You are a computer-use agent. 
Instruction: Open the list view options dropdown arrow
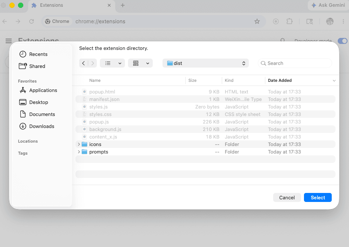coord(120,63)
